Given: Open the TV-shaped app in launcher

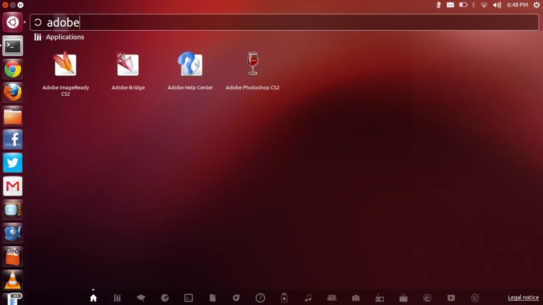Looking at the screenshot, I should [13, 209].
